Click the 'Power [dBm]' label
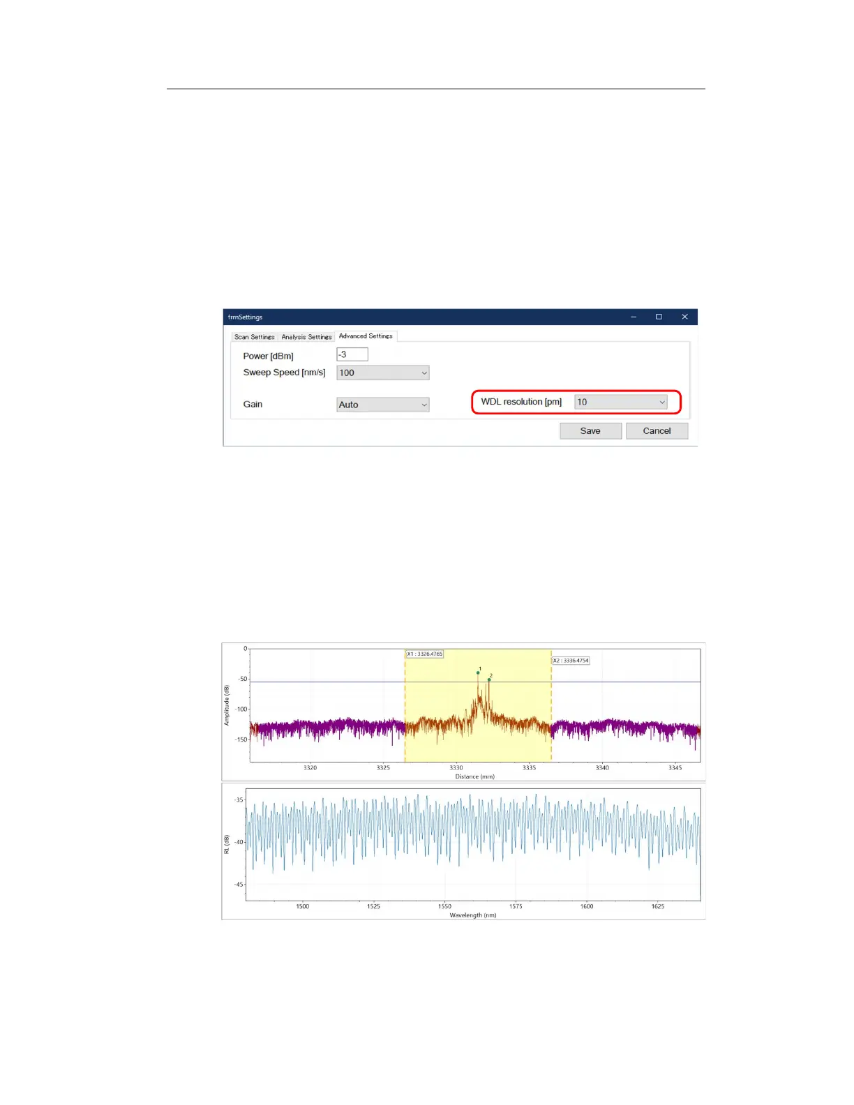 (268, 356)
